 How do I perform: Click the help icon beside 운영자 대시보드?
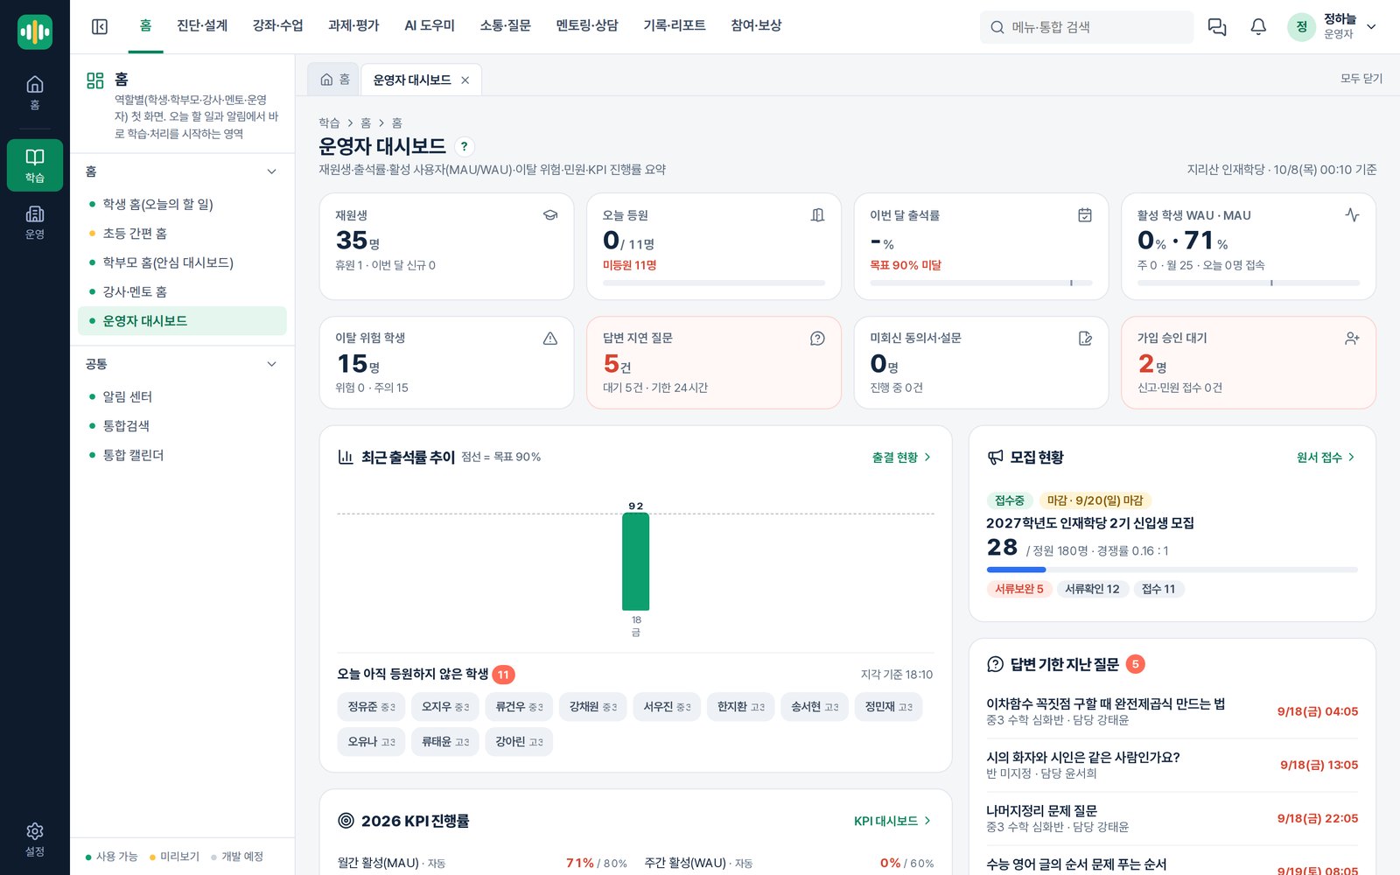(464, 147)
